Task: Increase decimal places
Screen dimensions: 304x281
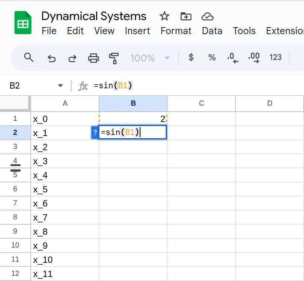Action: (254, 57)
